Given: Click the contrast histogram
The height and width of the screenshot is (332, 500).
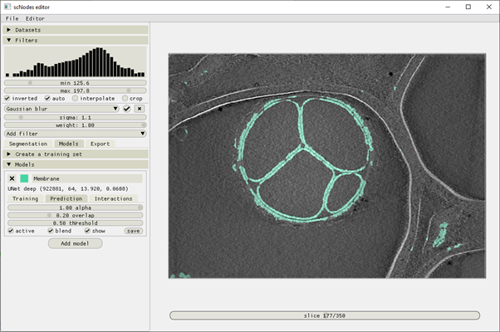Looking at the screenshot, I should [x=76, y=61].
